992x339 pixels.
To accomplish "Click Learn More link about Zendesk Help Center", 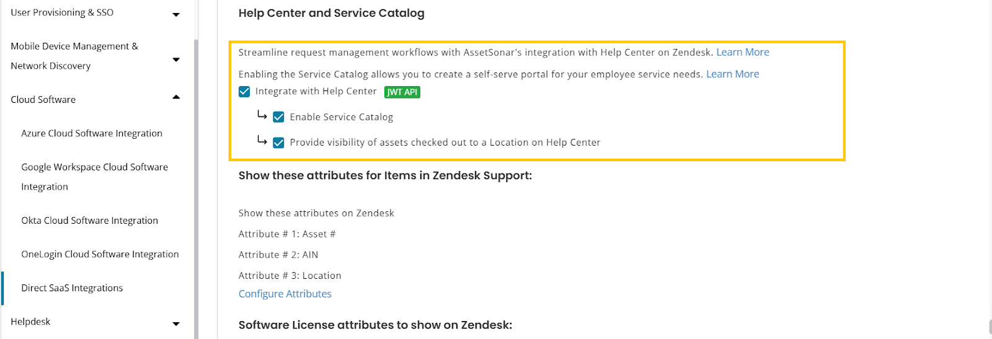I will click(x=743, y=53).
